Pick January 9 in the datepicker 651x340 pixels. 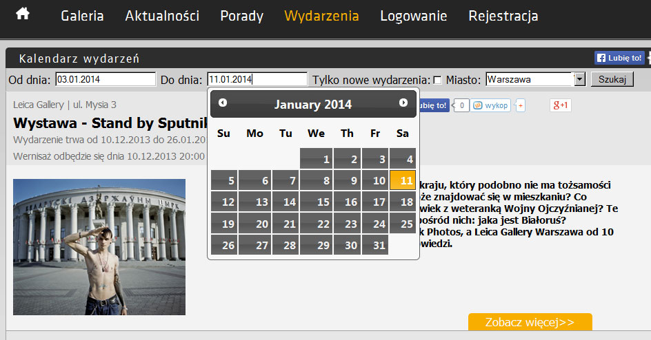pyautogui.click(x=347, y=180)
